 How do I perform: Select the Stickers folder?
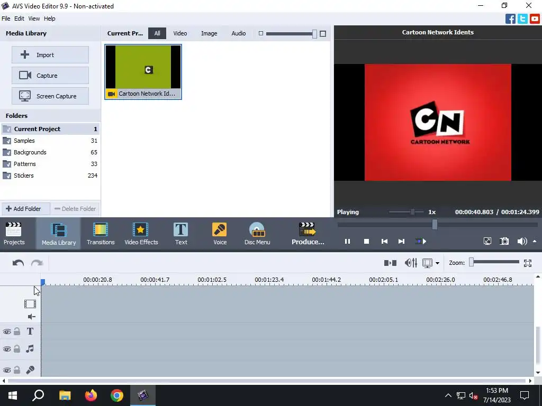click(x=50, y=176)
